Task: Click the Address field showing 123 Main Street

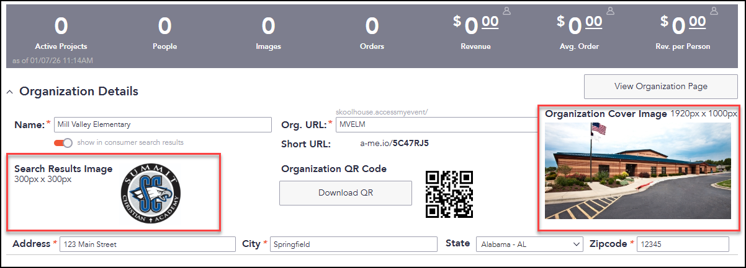Action: click(x=148, y=244)
